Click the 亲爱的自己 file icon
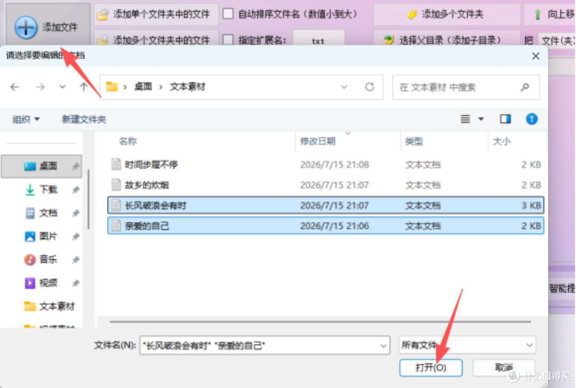This screenshot has height=388, width=576. click(x=116, y=226)
